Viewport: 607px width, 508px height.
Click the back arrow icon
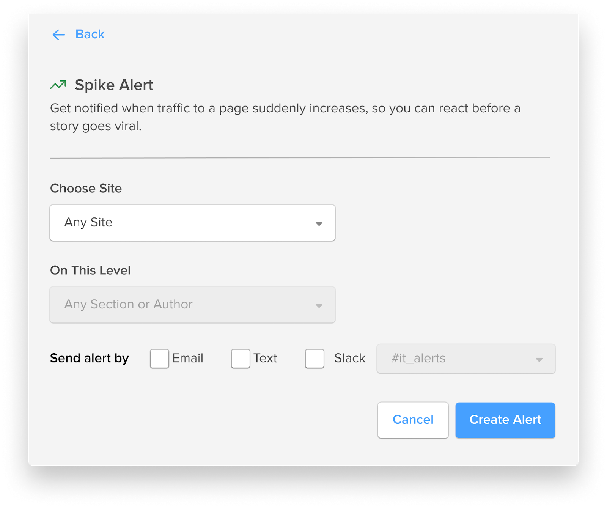coord(58,35)
